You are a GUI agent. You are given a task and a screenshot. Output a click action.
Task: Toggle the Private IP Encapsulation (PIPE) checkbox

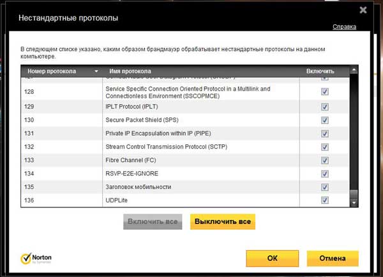pos(325,133)
